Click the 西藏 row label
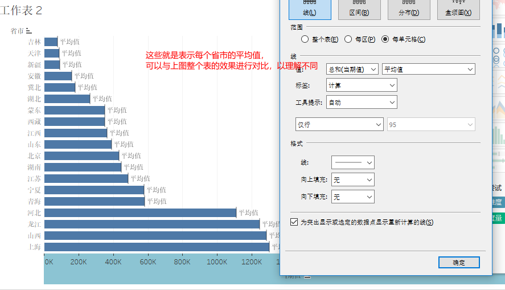505x290 pixels. 34,121
